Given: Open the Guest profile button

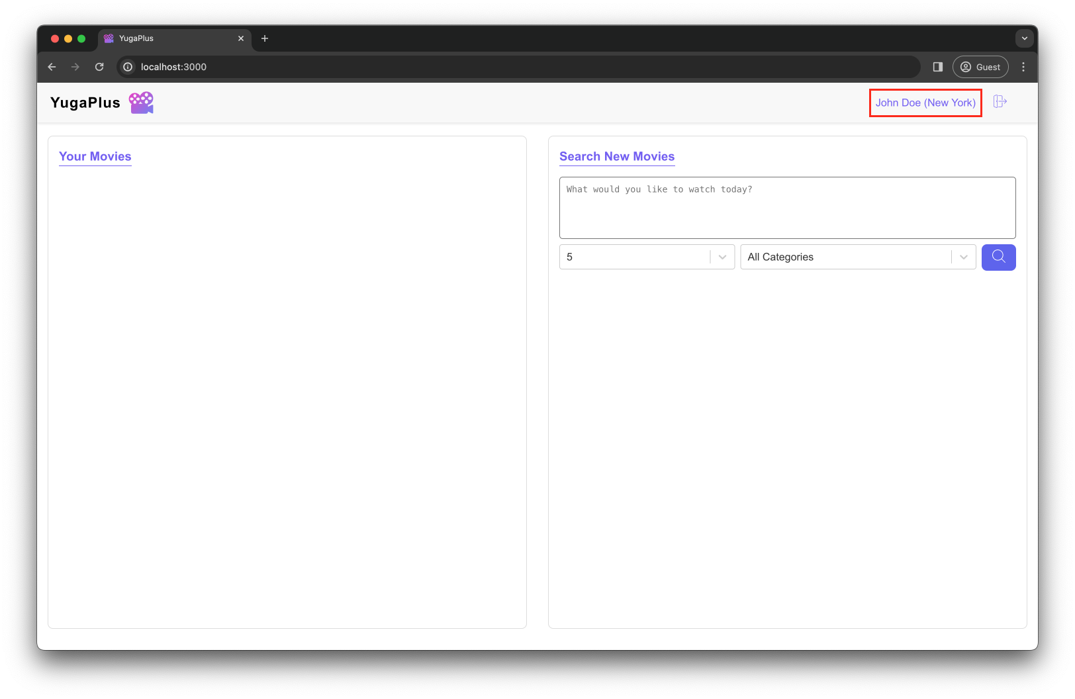Looking at the screenshot, I should pos(980,67).
